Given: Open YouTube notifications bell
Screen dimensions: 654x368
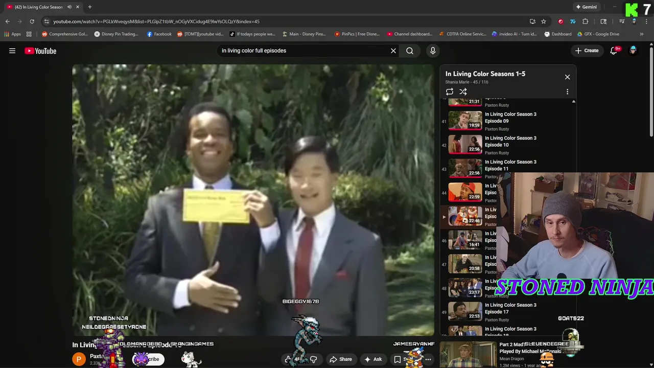Looking at the screenshot, I should click(614, 51).
